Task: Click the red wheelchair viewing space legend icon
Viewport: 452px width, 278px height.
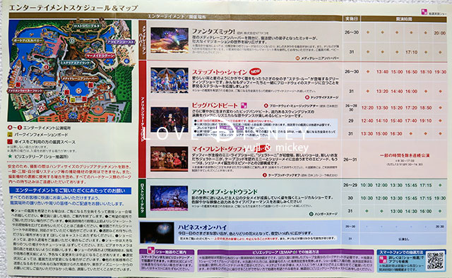Action: coord(10,142)
